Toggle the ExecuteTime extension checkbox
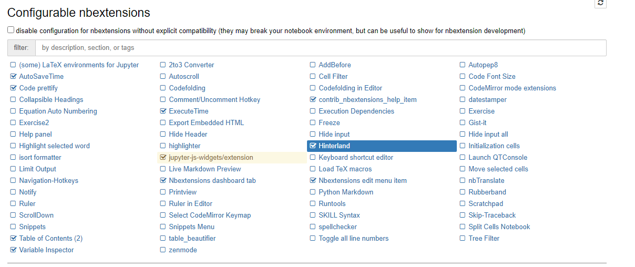Screen dimensions: 635x267 click(x=163, y=111)
